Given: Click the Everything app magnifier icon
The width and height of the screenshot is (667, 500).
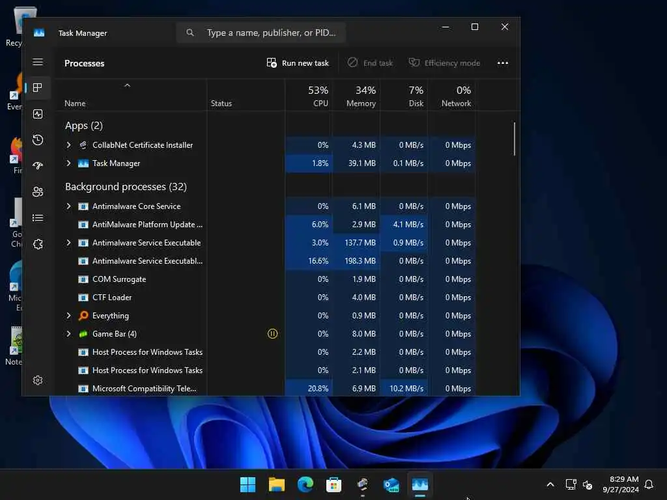Looking at the screenshot, I should point(83,316).
